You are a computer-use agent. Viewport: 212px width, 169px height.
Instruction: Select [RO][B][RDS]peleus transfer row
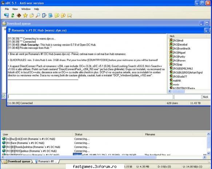point(104,151)
